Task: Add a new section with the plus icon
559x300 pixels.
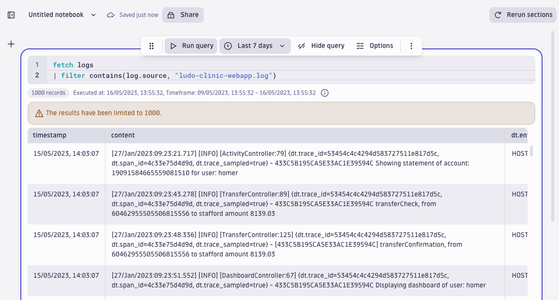Action: (11, 44)
